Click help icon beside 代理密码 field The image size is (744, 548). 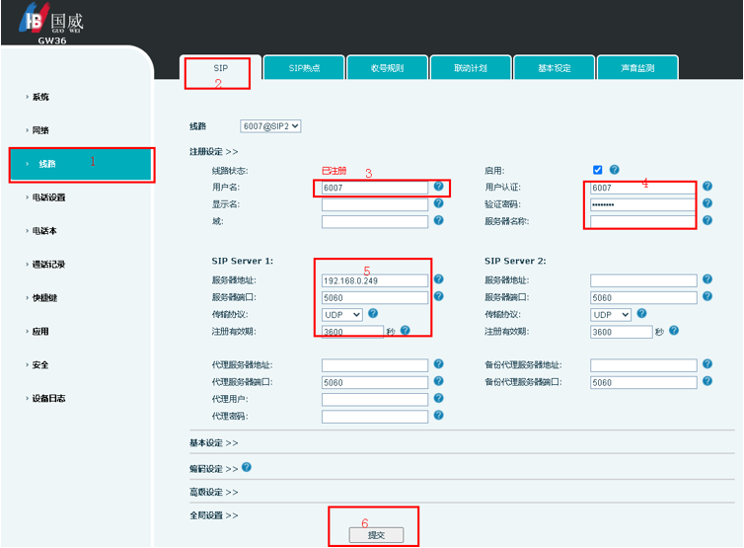coord(438,416)
